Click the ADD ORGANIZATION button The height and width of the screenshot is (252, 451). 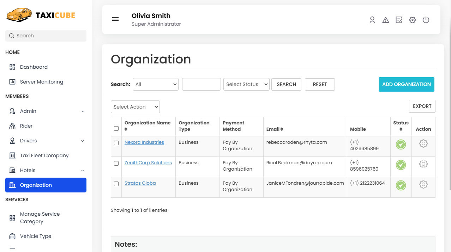(406, 85)
